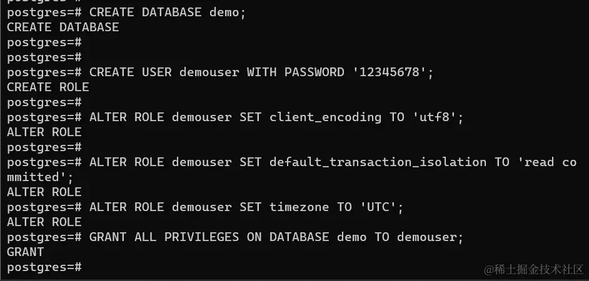Screen dimensions: 589x281
Task: Click the client_encoding parameter text
Action: click(325, 117)
